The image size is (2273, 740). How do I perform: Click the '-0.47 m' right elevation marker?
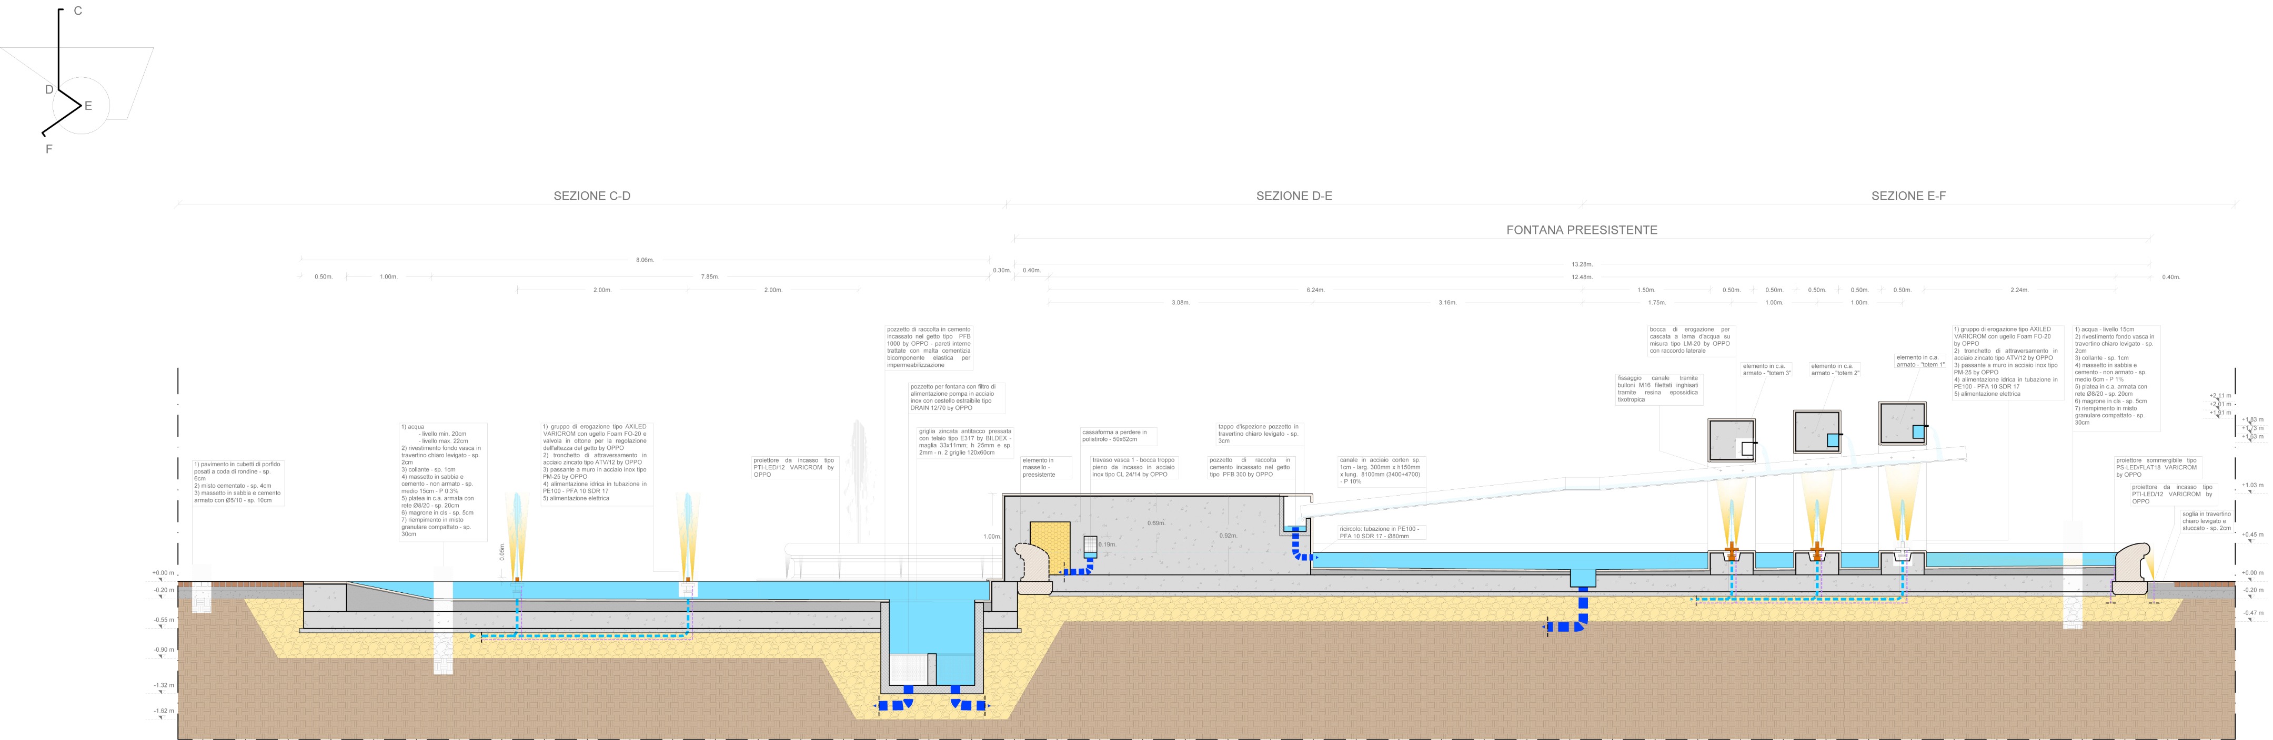(x=2252, y=612)
